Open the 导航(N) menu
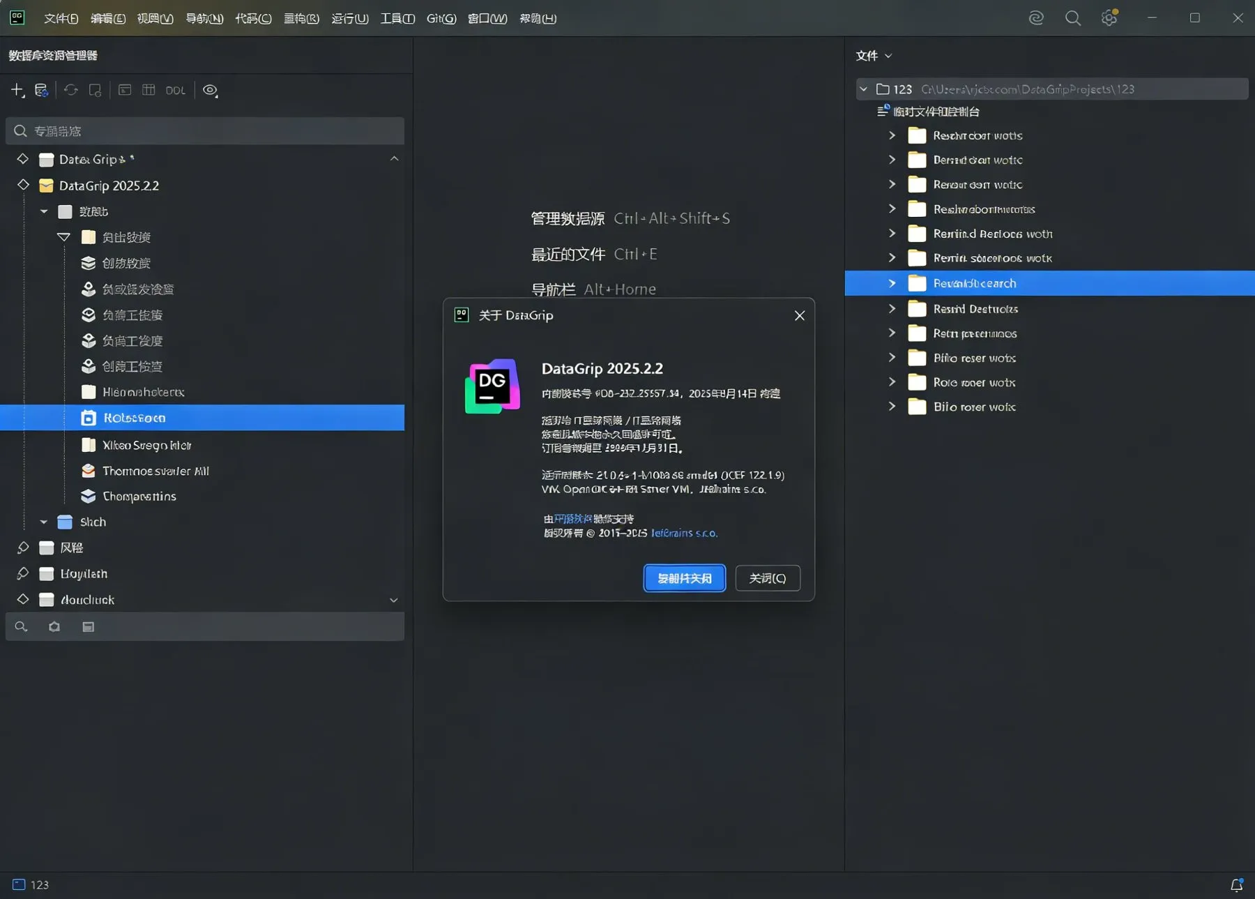Viewport: 1255px width, 899px height. [x=204, y=18]
